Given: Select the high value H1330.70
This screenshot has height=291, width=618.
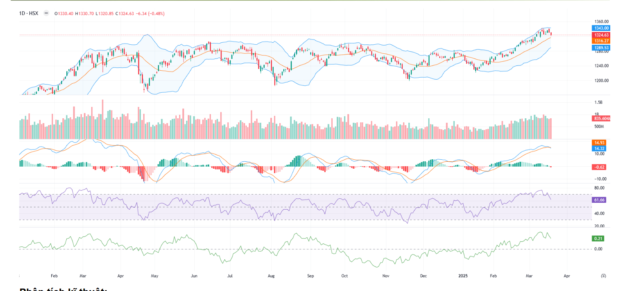Looking at the screenshot, I should click(x=85, y=13).
